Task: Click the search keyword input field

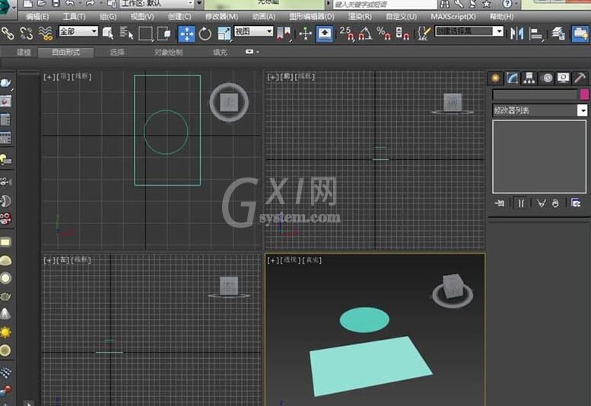Action: click(385, 4)
